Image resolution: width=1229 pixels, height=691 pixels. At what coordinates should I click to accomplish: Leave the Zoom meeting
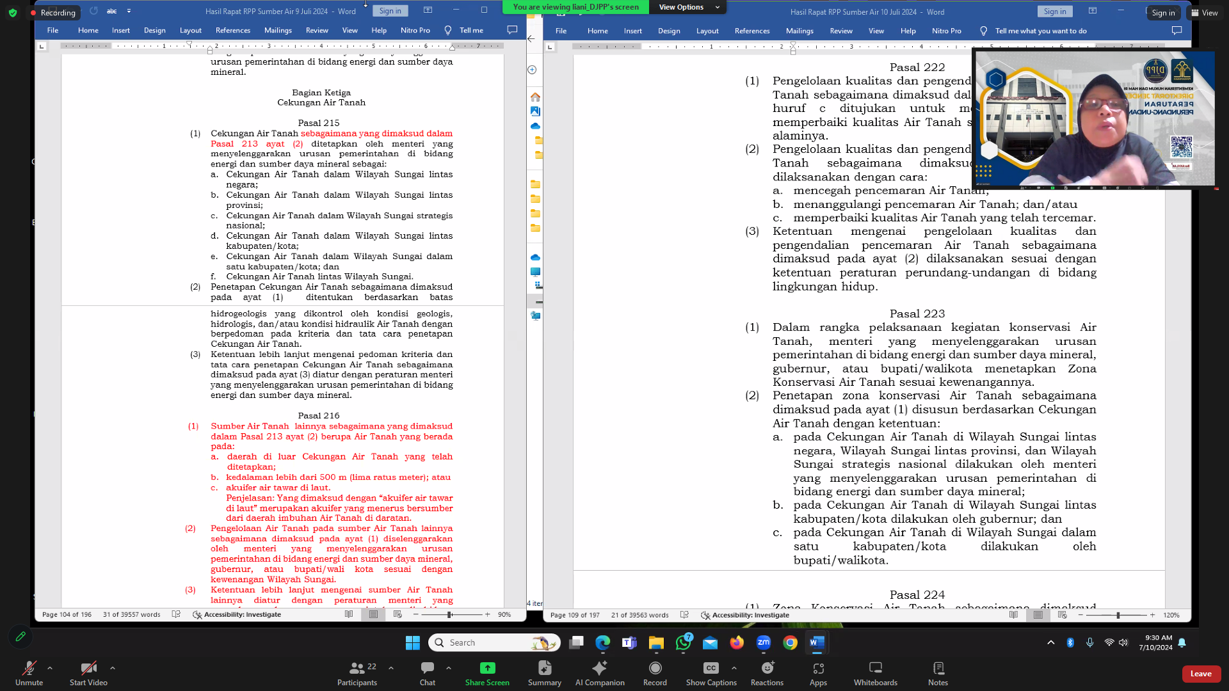1201,674
